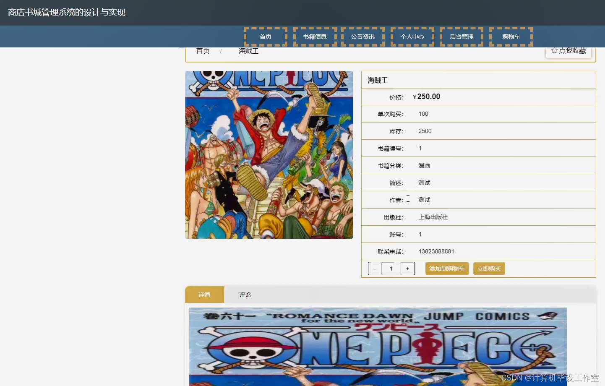Viewport: 605px width, 386px height.
Task: Click the star icon next to 点我收藏
Action: click(x=554, y=50)
